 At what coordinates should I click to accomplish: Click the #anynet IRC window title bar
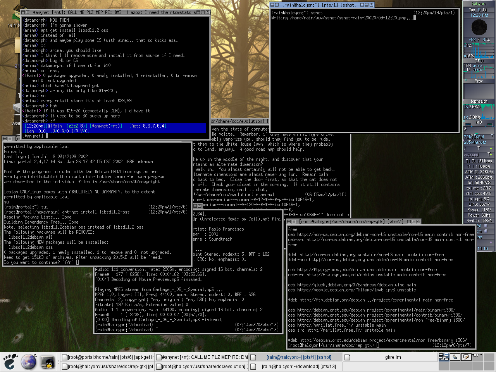pyautogui.click(x=115, y=12)
